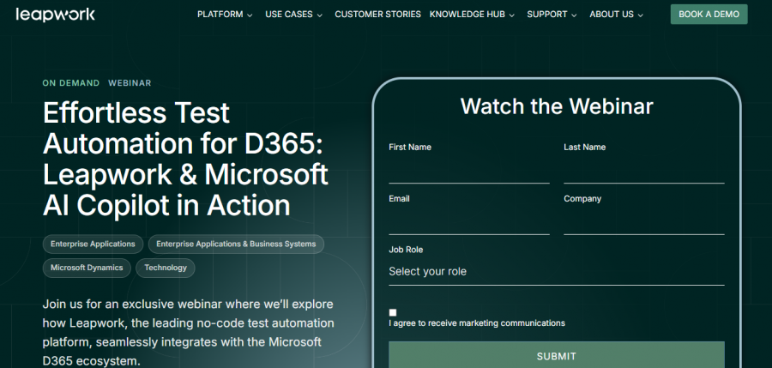This screenshot has width=772, height=368.
Task: Submit the webinar form
Action: 557,355
